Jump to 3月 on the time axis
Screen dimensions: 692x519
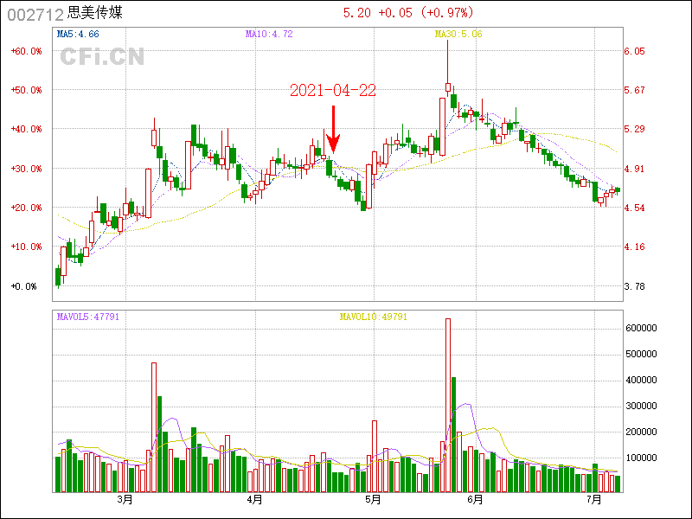(125, 500)
